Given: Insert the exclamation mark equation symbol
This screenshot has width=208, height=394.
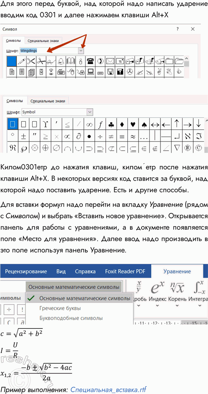Looking at the screenshot, I should (22, 309).
